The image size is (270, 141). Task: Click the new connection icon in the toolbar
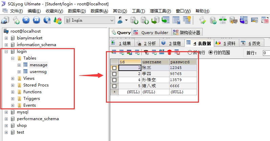pos(5,20)
